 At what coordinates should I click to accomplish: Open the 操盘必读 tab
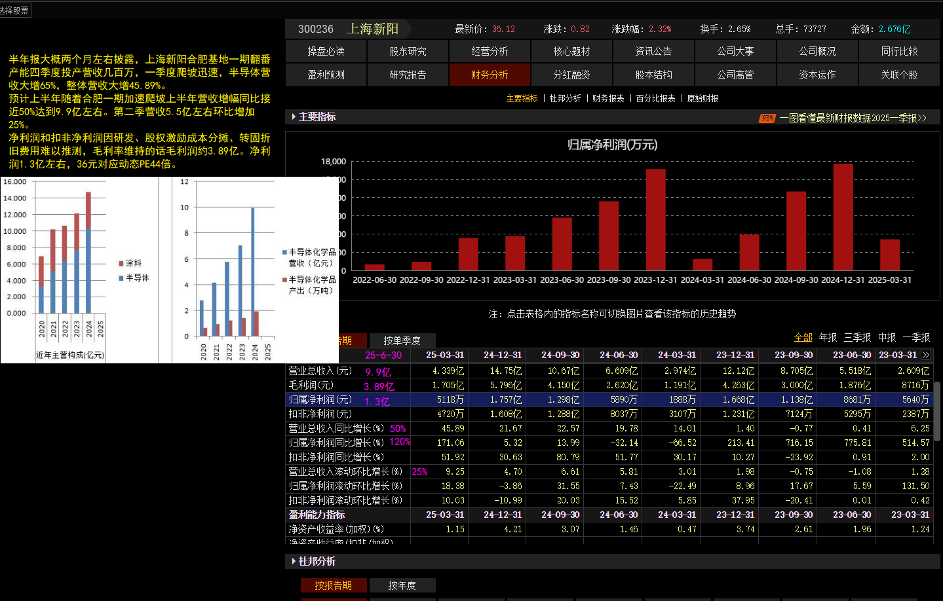(326, 51)
